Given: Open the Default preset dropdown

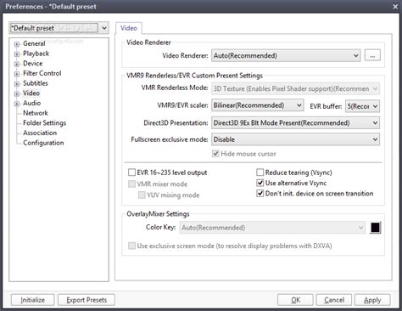Looking at the screenshot, I should tap(59, 28).
